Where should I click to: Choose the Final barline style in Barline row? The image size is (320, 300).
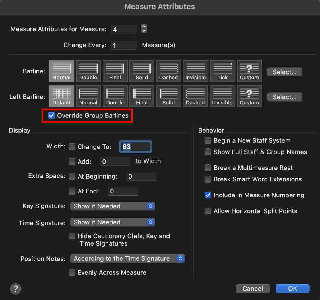tap(115, 71)
